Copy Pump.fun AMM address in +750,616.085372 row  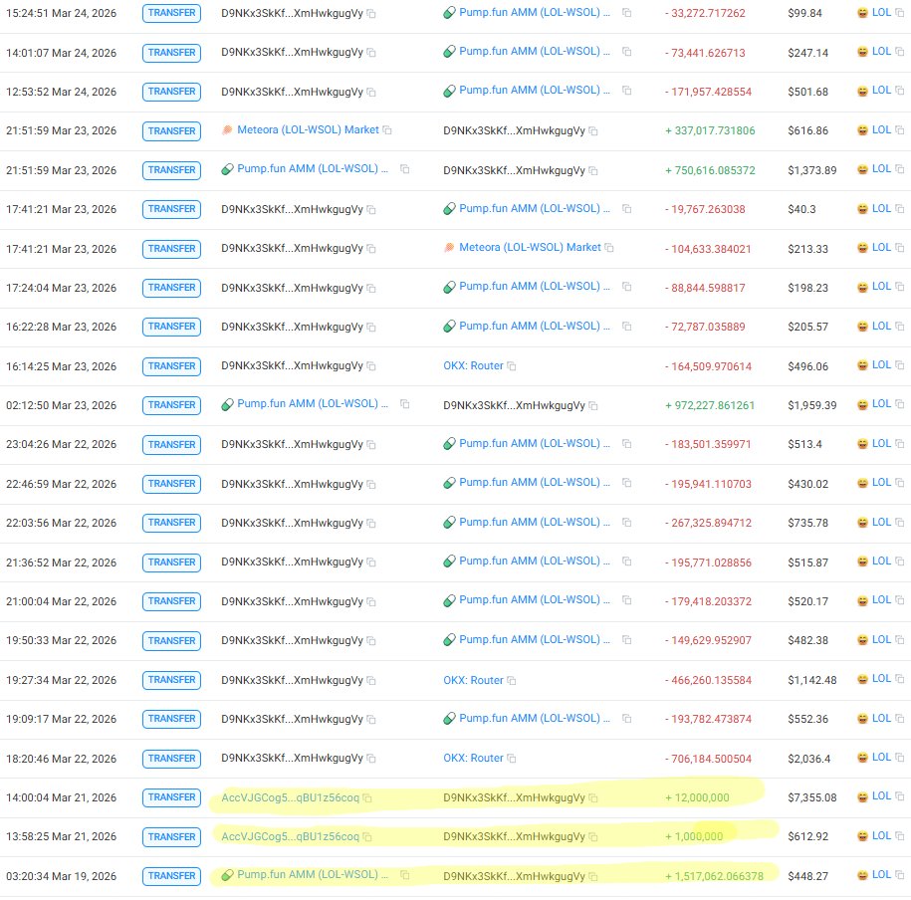(404, 169)
